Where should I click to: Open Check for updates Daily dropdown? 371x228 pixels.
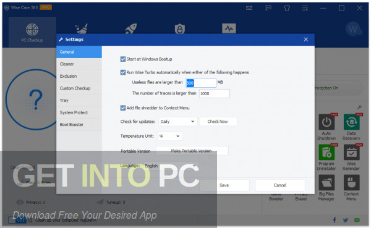pyautogui.click(x=177, y=122)
